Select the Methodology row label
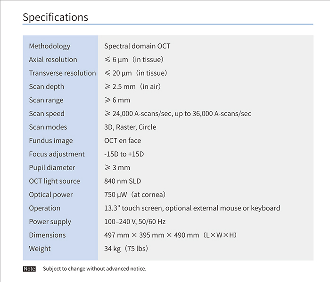 [x=49, y=46]
